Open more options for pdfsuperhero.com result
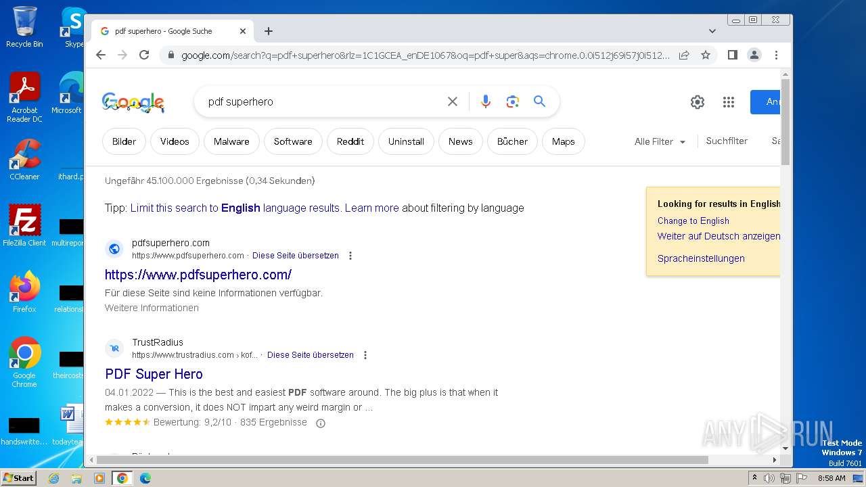 350,256
